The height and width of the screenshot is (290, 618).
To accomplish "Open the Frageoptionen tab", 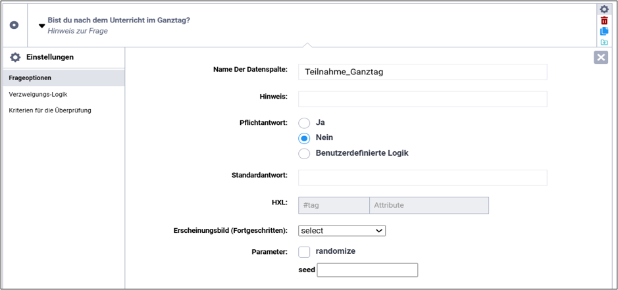I will pyautogui.click(x=63, y=78).
